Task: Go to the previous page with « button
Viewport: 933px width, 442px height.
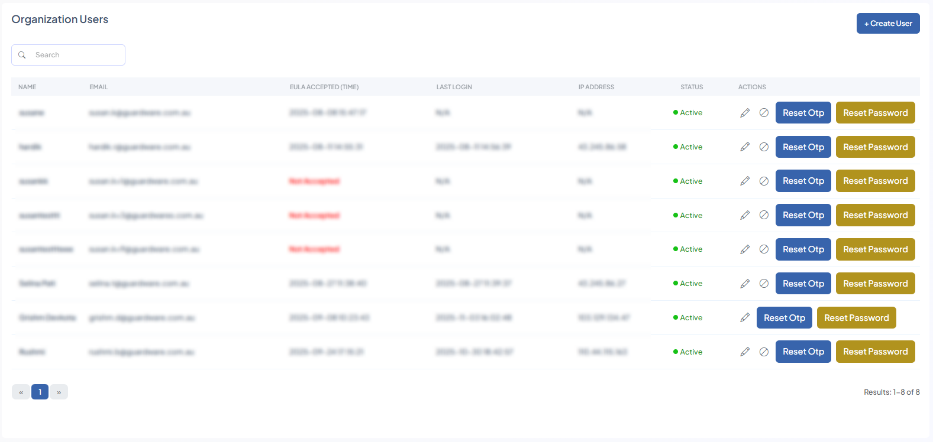Action: [21, 392]
